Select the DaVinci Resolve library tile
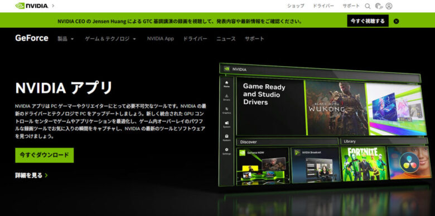The width and height of the screenshot is (435, 216). point(409,163)
